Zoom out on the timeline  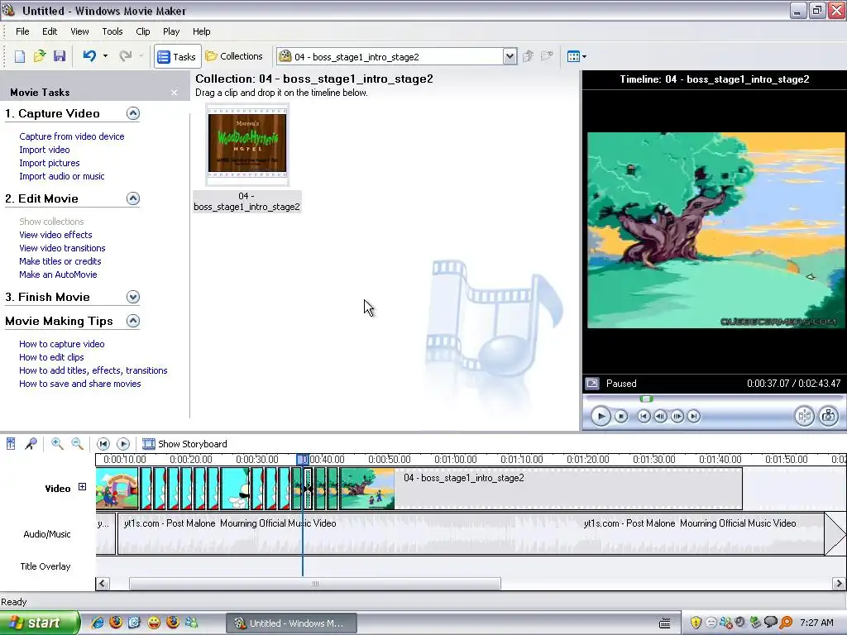point(77,444)
